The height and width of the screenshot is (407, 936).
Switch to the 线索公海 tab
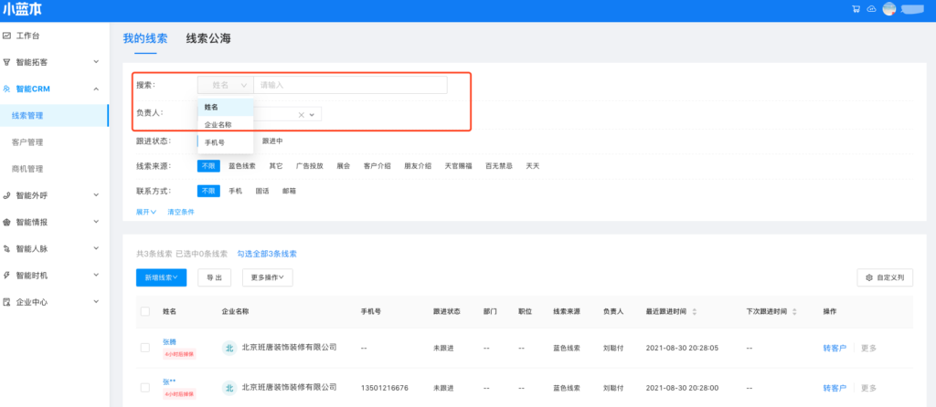point(207,38)
